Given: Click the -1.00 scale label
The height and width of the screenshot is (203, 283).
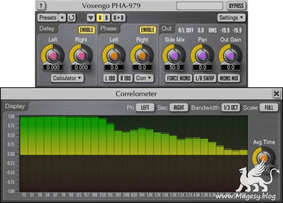Looking at the screenshot, I should point(11,191).
